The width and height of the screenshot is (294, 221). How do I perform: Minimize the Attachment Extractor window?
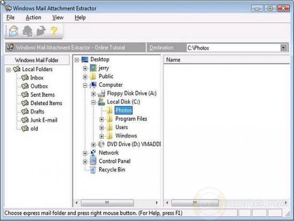[x=257, y=8]
